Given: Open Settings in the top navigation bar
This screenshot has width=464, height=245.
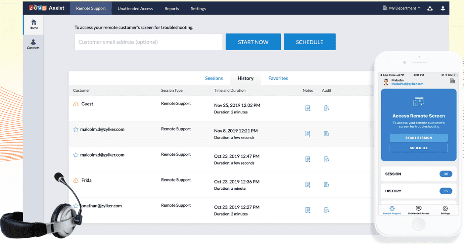Looking at the screenshot, I should 198,8.
